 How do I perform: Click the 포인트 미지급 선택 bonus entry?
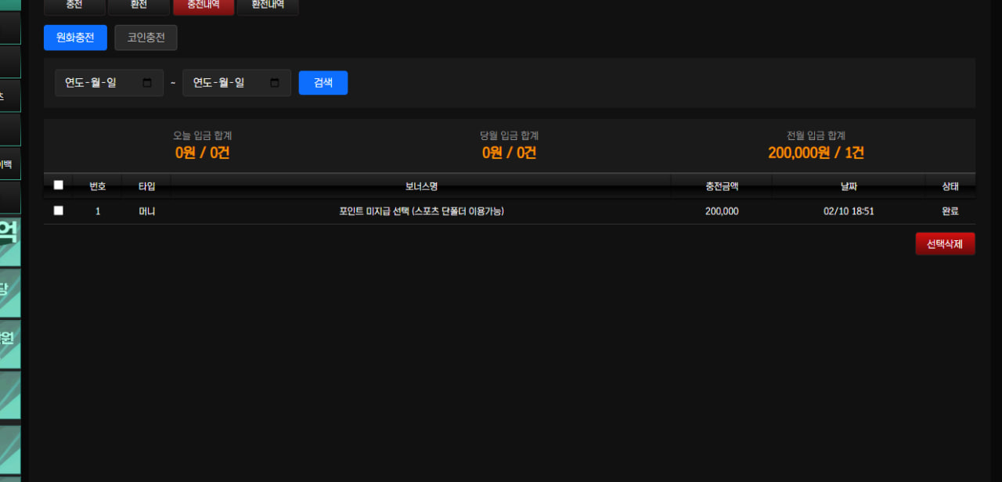pyautogui.click(x=421, y=211)
